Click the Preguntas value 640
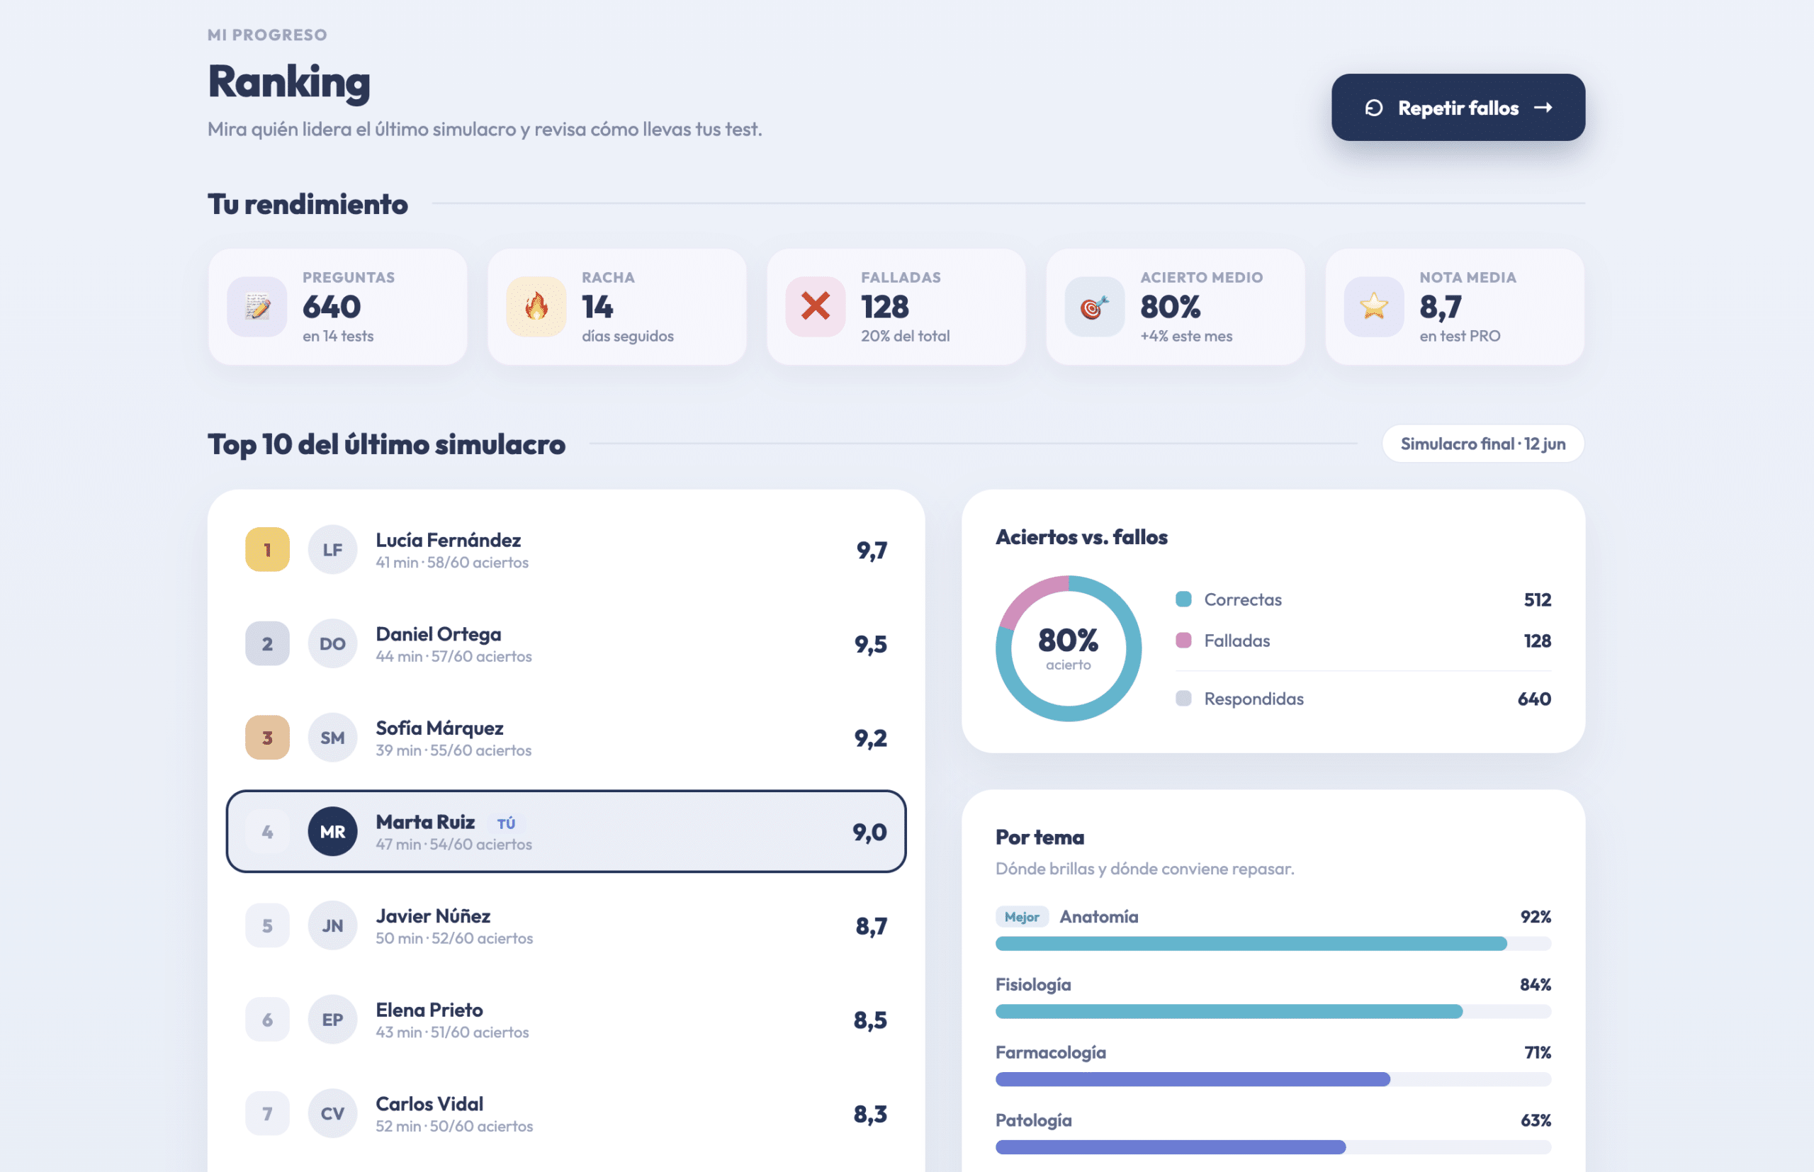1814x1172 pixels. [332, 307]
